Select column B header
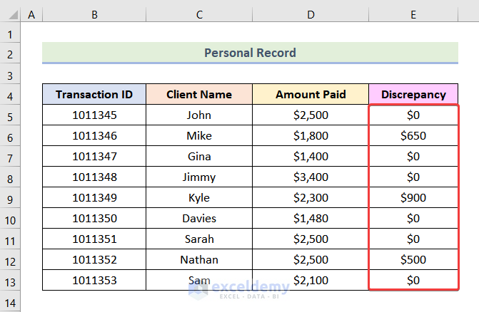 (94, 14)
